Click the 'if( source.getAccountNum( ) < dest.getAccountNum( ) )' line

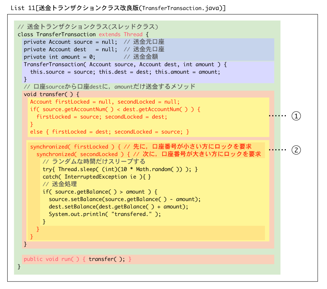(115, 109)
